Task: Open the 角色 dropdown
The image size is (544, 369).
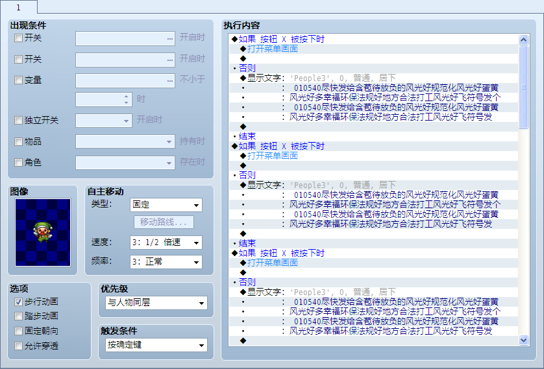Action: tap(125, 163)
